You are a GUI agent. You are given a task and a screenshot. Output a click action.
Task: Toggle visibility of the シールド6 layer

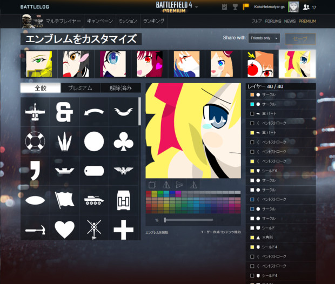point(252,171)
